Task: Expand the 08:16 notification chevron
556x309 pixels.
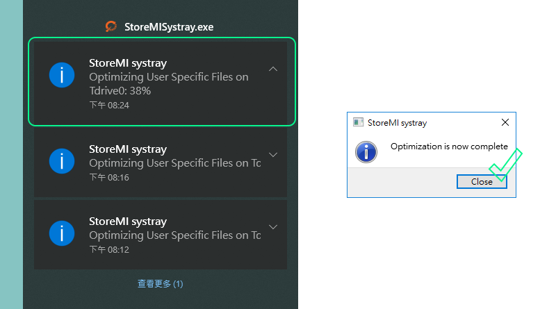Action: tap(273, 155)
